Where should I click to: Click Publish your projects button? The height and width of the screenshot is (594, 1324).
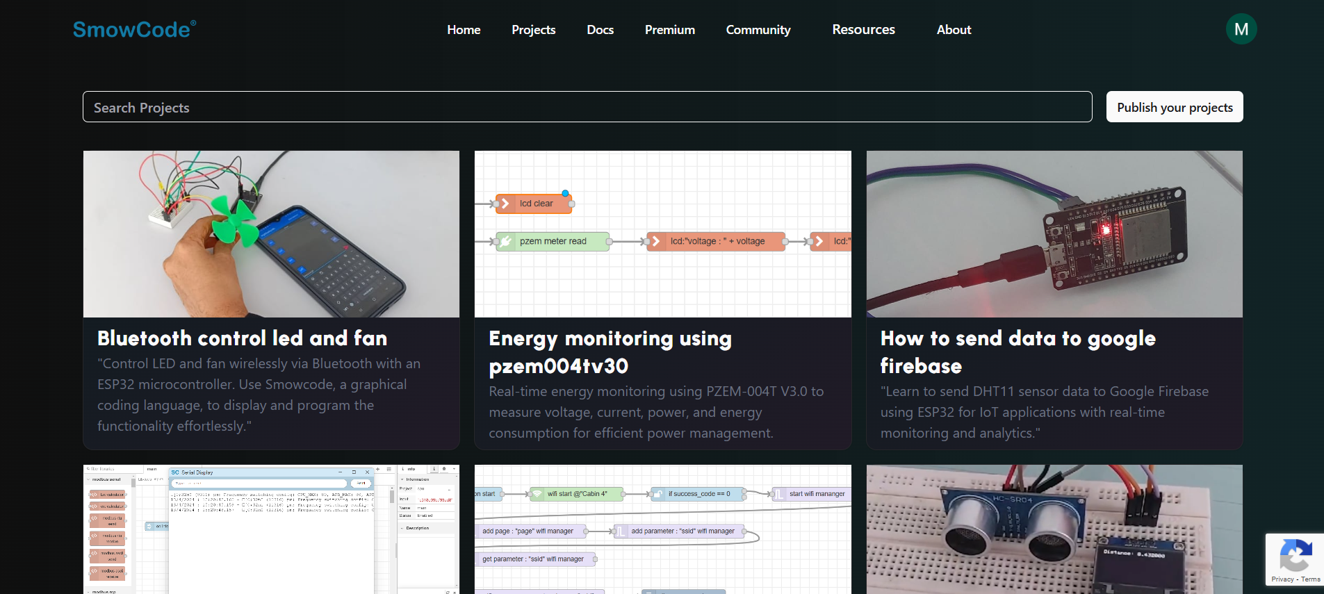coord(1175,107)
